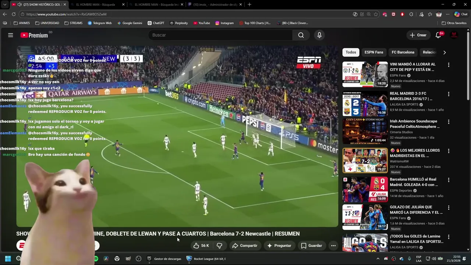Select the Todos filter chip
Screen dimensions: 471x265
pyautogui.click(x=351, y=52)
